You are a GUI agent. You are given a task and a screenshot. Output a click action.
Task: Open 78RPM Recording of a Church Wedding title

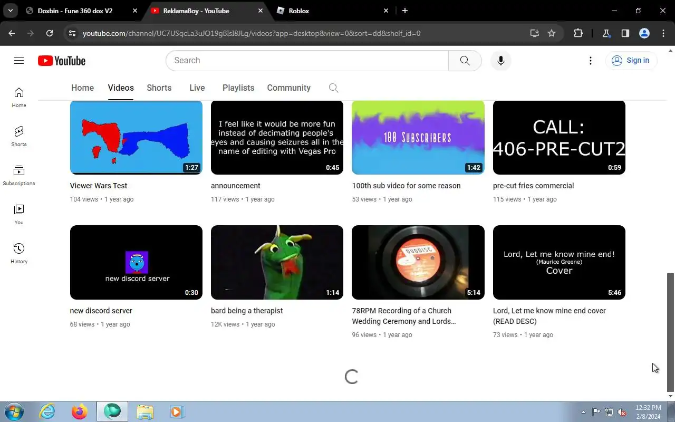(x=404, y=316)
